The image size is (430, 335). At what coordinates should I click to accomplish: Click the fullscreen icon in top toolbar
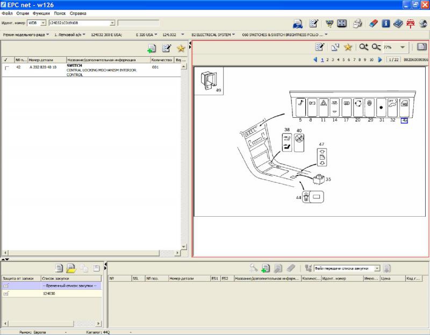[342, 23]
